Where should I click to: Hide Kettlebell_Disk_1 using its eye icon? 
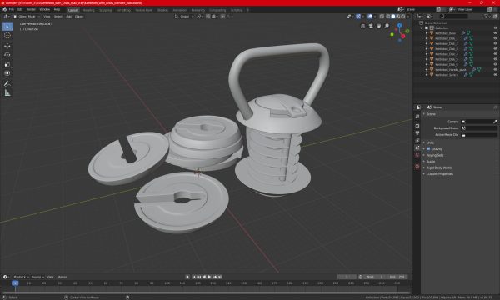point(495,38)
